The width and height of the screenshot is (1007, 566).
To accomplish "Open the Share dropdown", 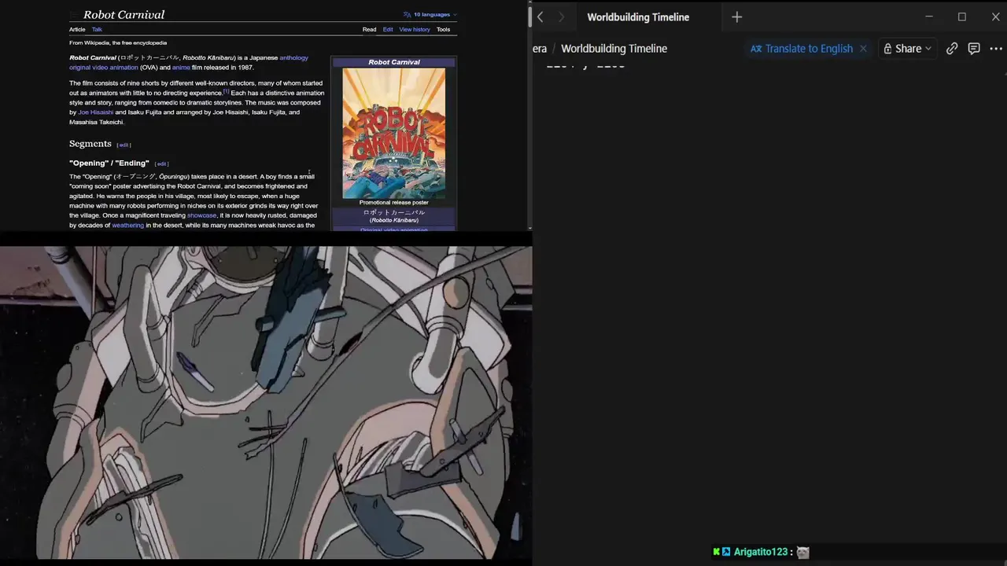I will pos(907,48).
